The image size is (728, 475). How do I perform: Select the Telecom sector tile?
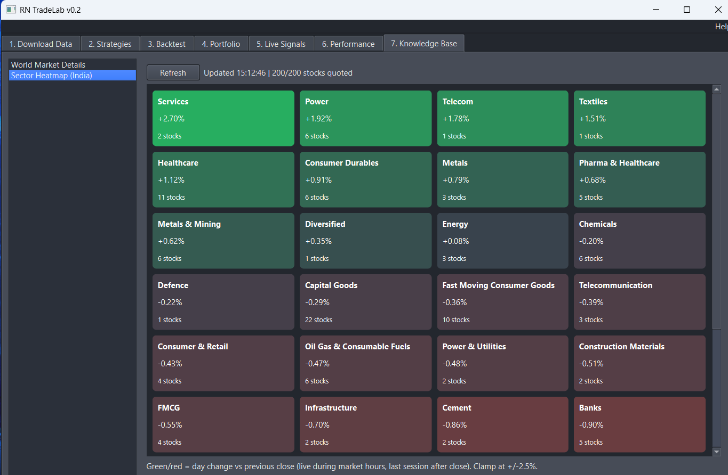tap(503, 118)
